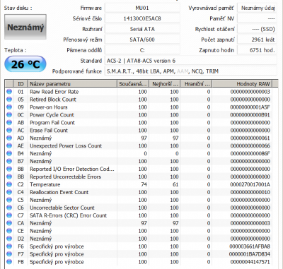This screenshot has width=283, height=269.
Task: Select the blue status icon for Raw Read Error Rate
Action: pyautogui.click(x=9, y=92)
